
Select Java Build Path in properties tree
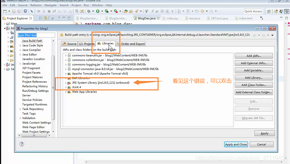32,41
